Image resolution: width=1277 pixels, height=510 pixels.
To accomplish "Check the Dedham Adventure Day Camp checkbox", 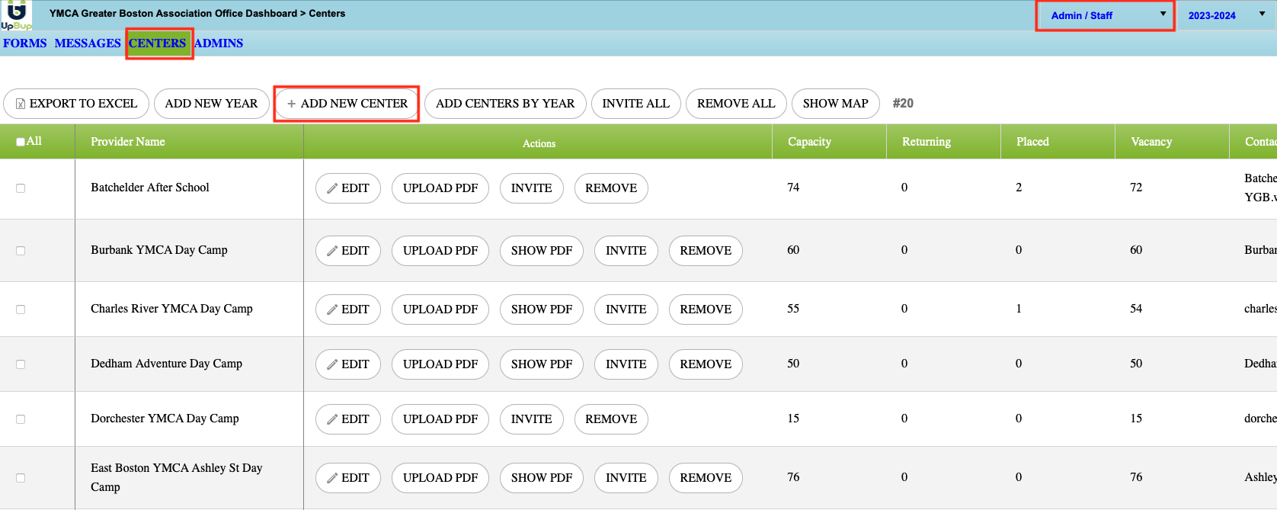I will click(21, 364).
